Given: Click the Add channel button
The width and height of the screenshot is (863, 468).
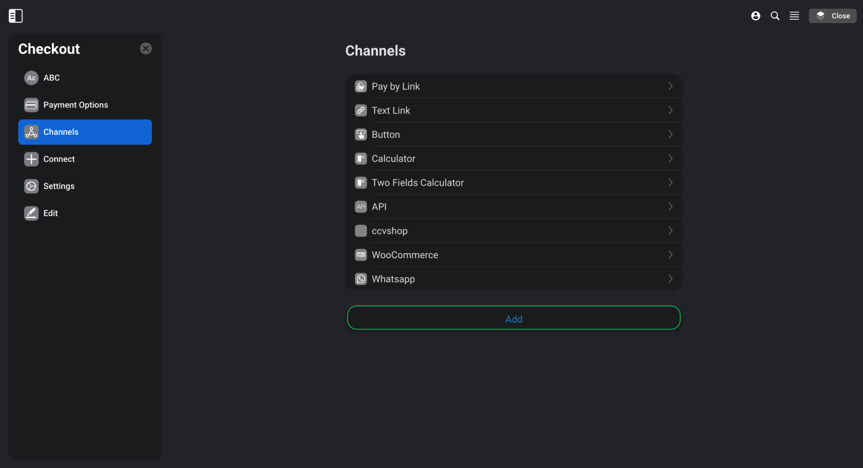Looking at the screenshot, I should point(513,318).
